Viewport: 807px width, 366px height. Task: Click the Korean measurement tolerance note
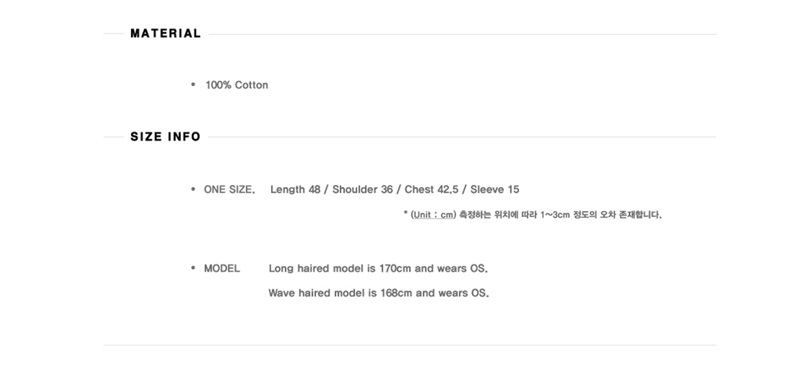click(560, 214)
